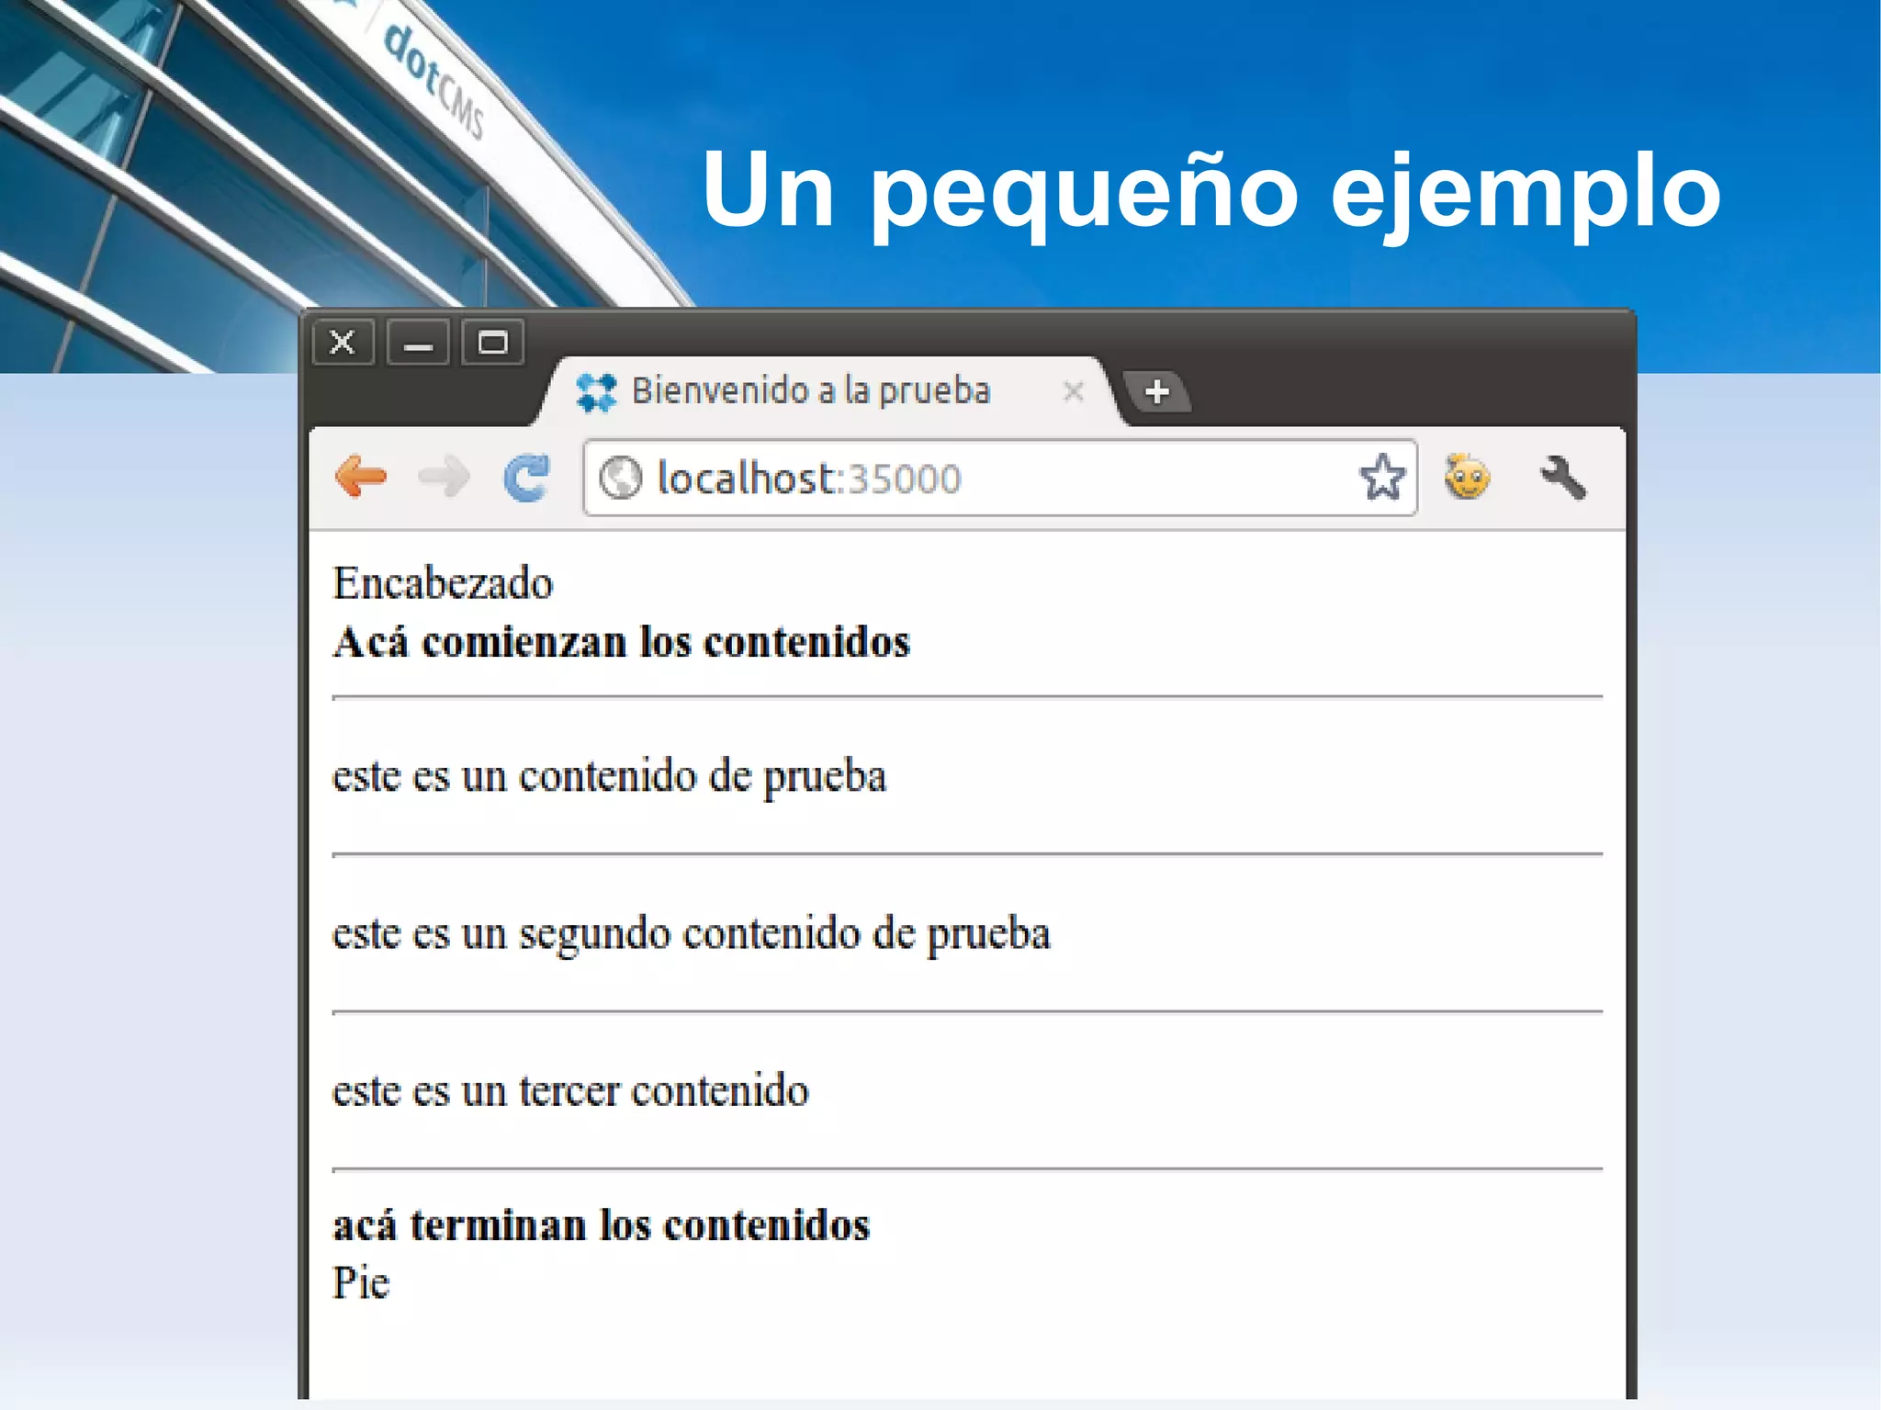Bookmark this page with the star icon
This screenshot has height=1410, width=1881.
click(x=1382, y=477)
